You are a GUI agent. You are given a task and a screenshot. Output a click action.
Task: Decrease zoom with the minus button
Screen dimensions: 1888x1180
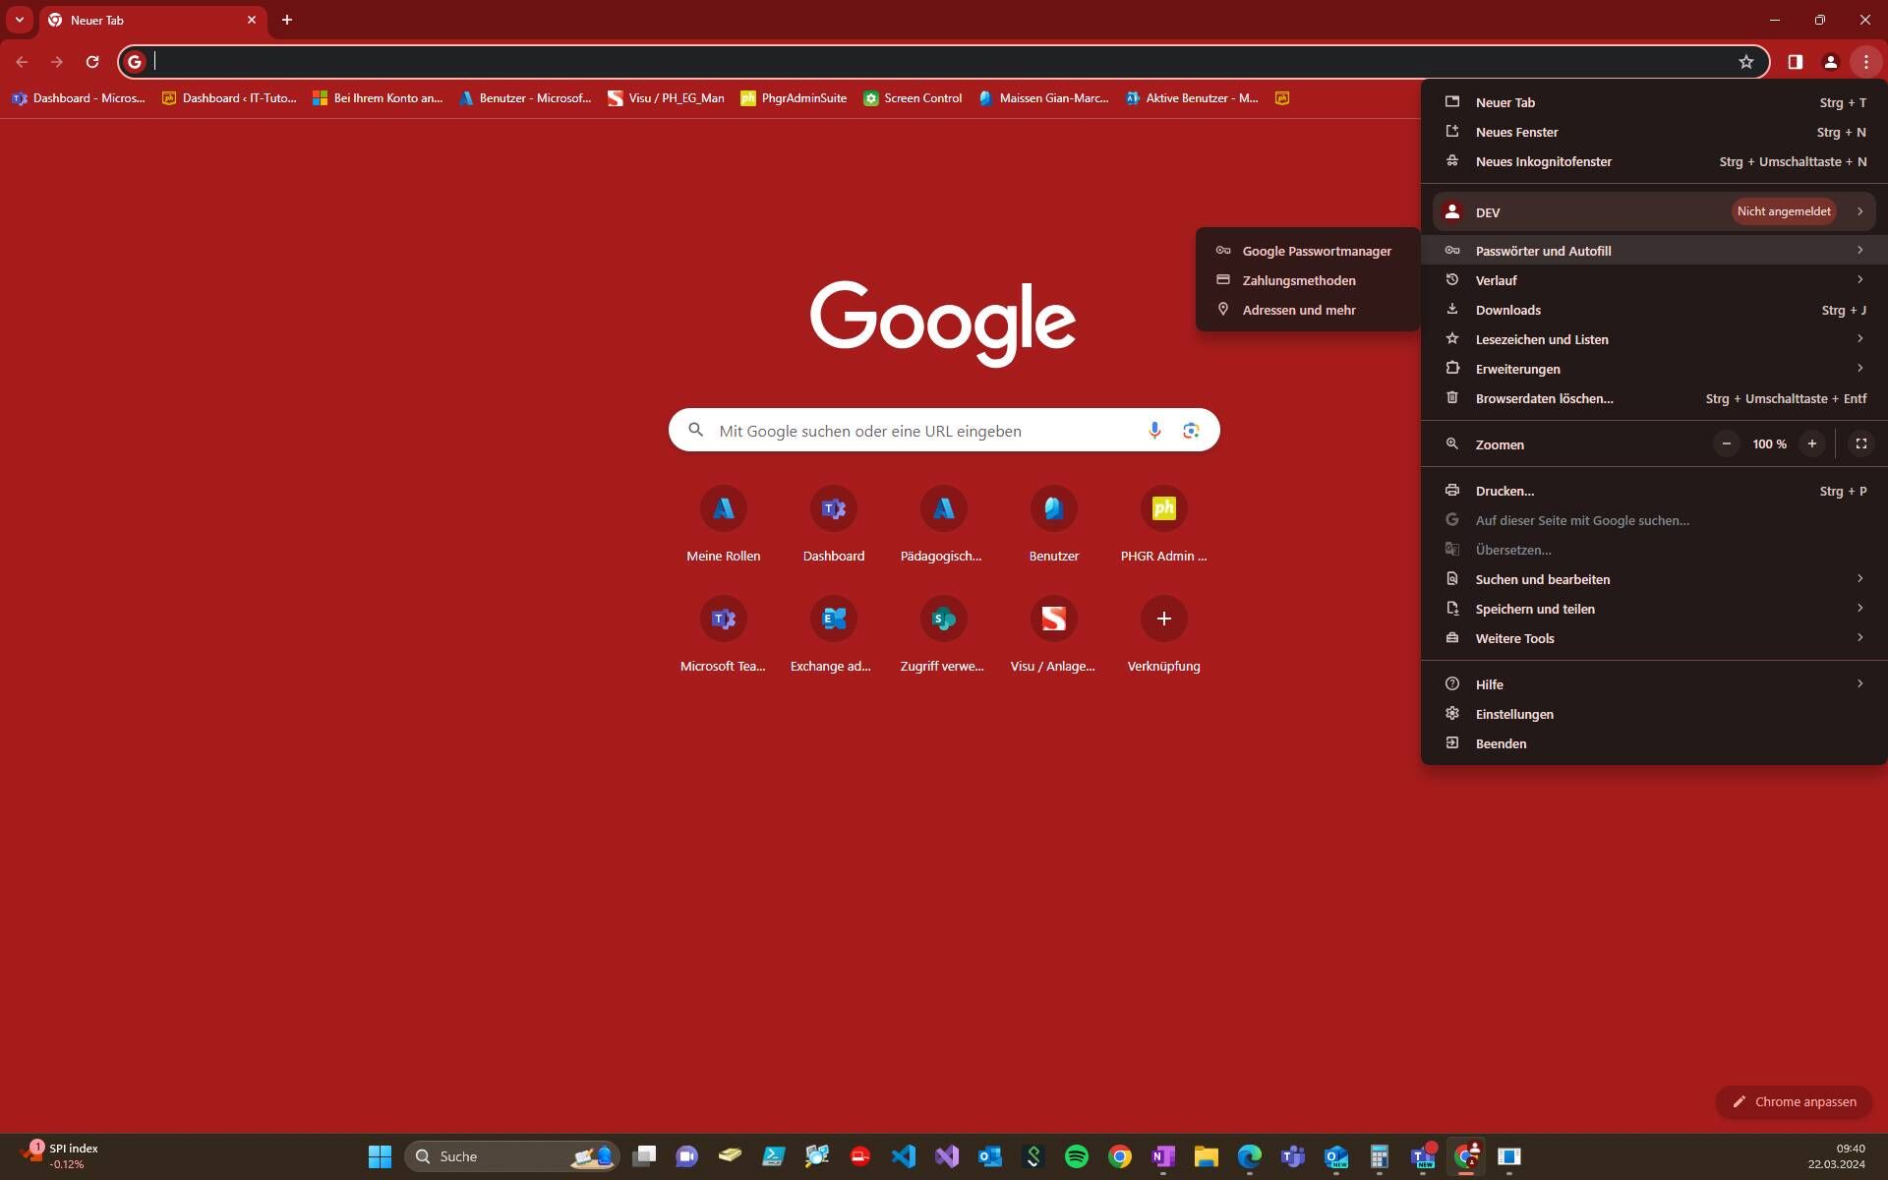(1726, 443)
